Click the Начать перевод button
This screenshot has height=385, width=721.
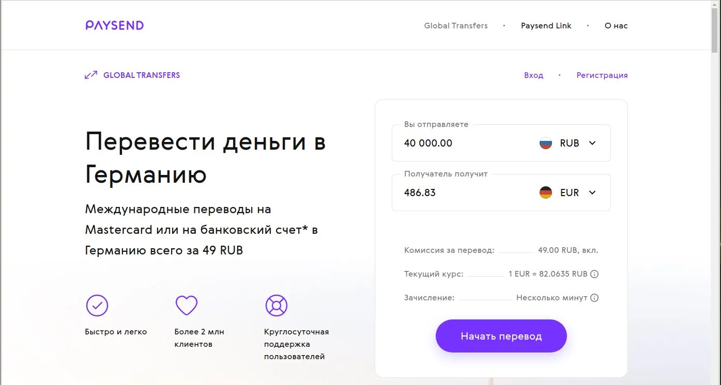(501, 336)
